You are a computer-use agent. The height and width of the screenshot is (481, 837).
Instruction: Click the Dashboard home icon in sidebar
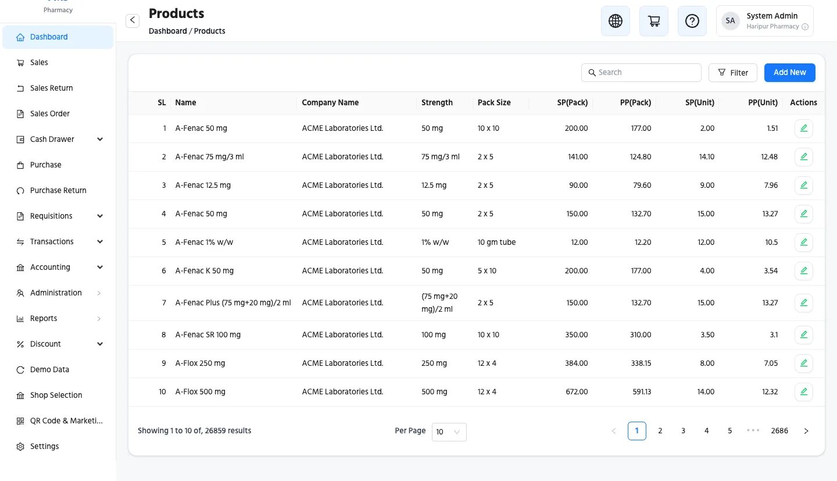pyautogui.click(x=20, y=37)
